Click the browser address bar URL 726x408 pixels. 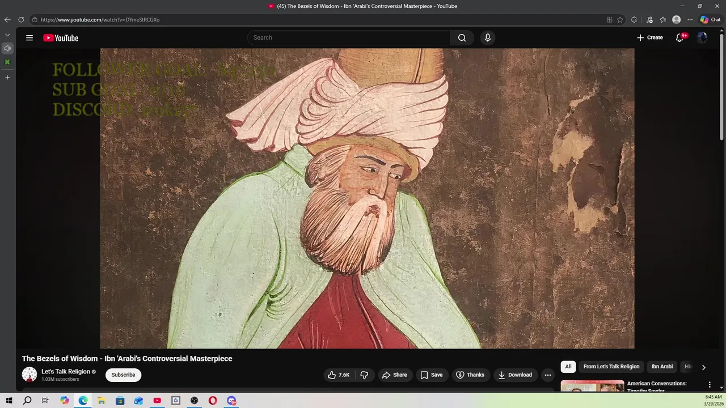click(100, 19)
